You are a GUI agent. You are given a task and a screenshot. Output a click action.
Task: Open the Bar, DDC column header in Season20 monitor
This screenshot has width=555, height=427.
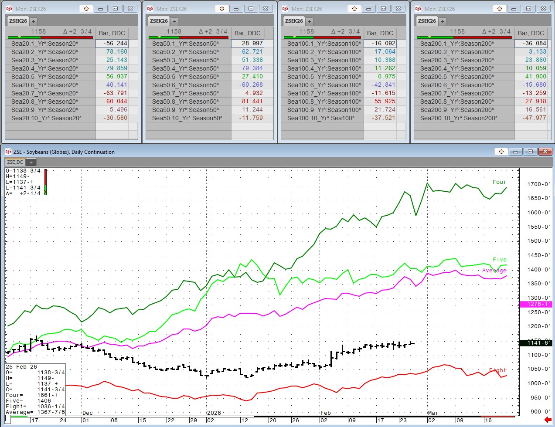click(112, 33)
